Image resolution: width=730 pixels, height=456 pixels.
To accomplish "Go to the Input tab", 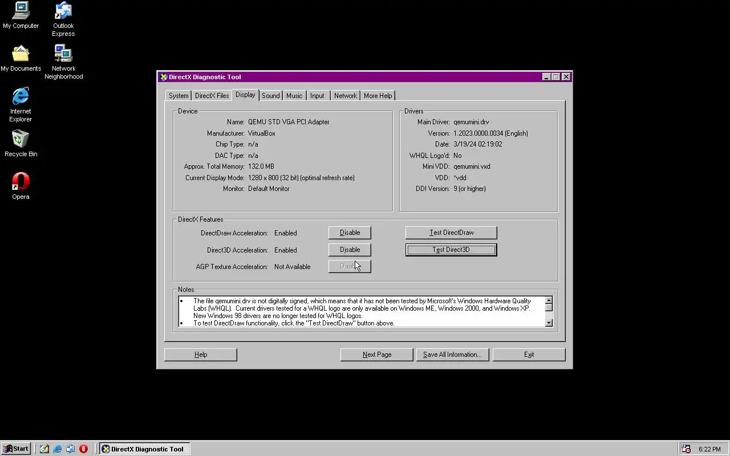I will point(318,96).
